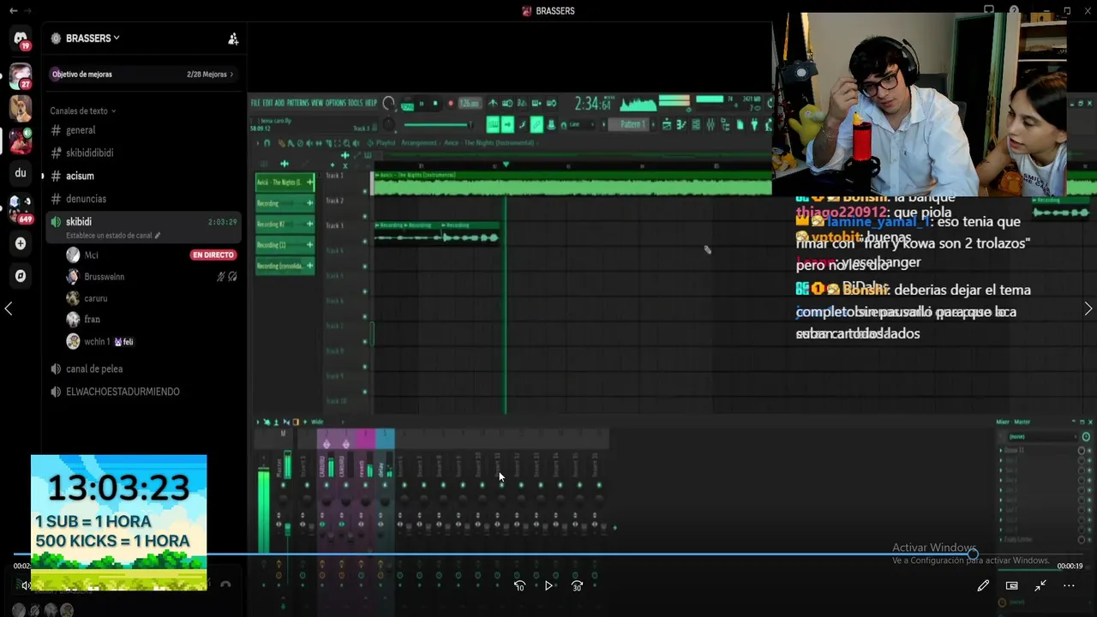
Task: Skip back 10 seconds in video player
Action: click(x=519, y=586)
